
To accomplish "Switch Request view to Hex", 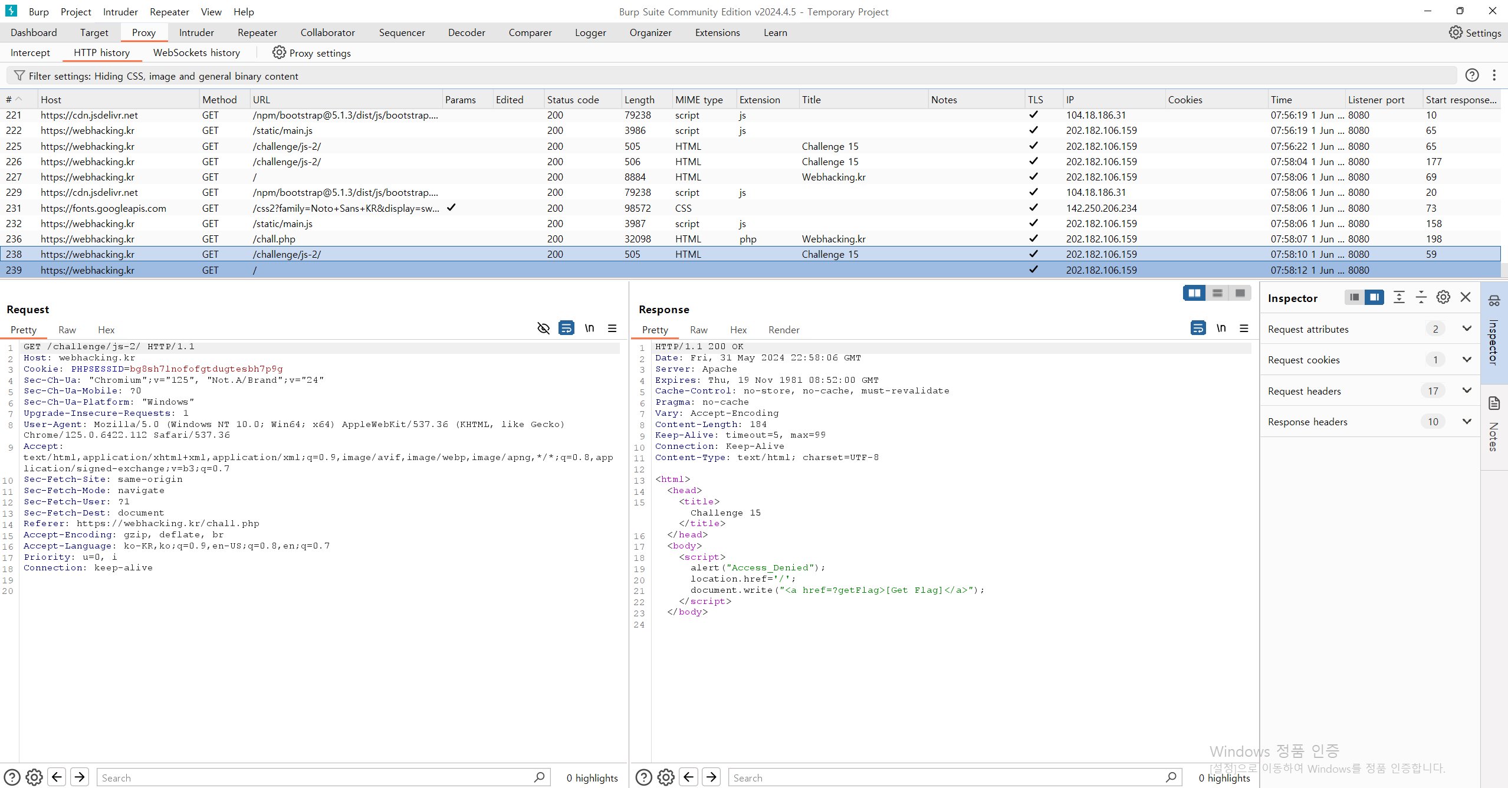I will (106, 330).
